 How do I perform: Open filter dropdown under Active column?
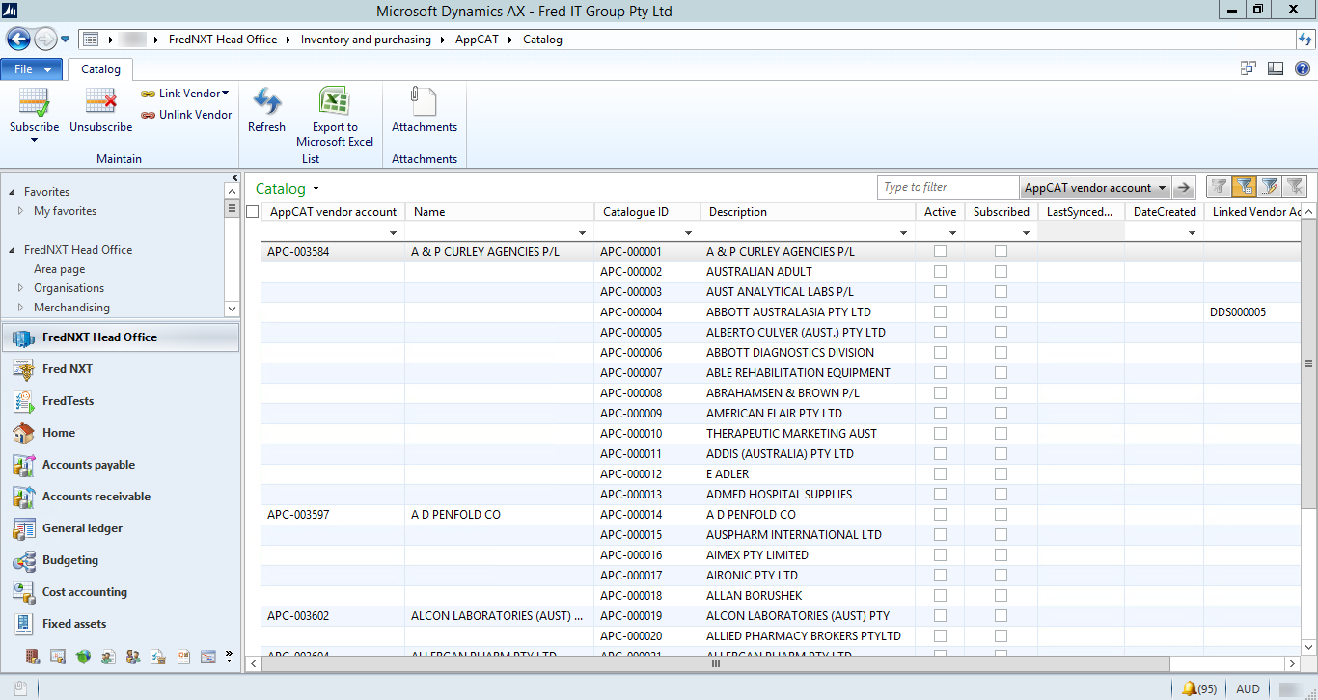point(952,233)
